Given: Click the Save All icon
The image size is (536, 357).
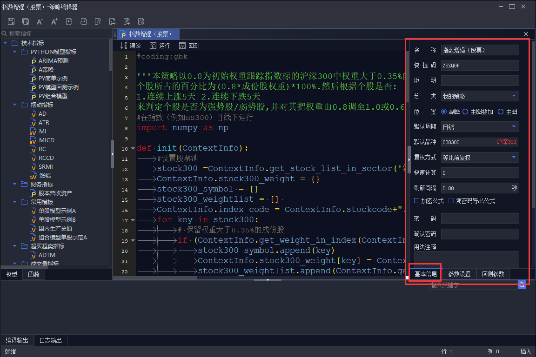Looking at the screenshot, I should pyautogui.click(x=26, y=21).
